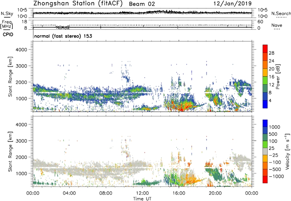
Task: Pick the gray Velocity segment between -25 and 25
Action: tap(265, 151)
